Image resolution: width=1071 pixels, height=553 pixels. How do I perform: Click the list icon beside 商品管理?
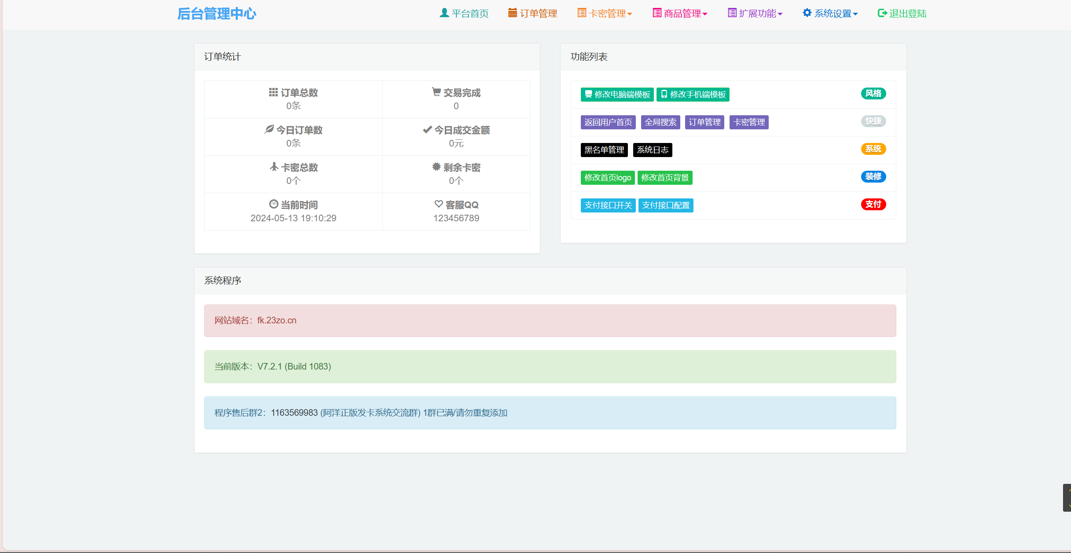(x=657, y=13)
